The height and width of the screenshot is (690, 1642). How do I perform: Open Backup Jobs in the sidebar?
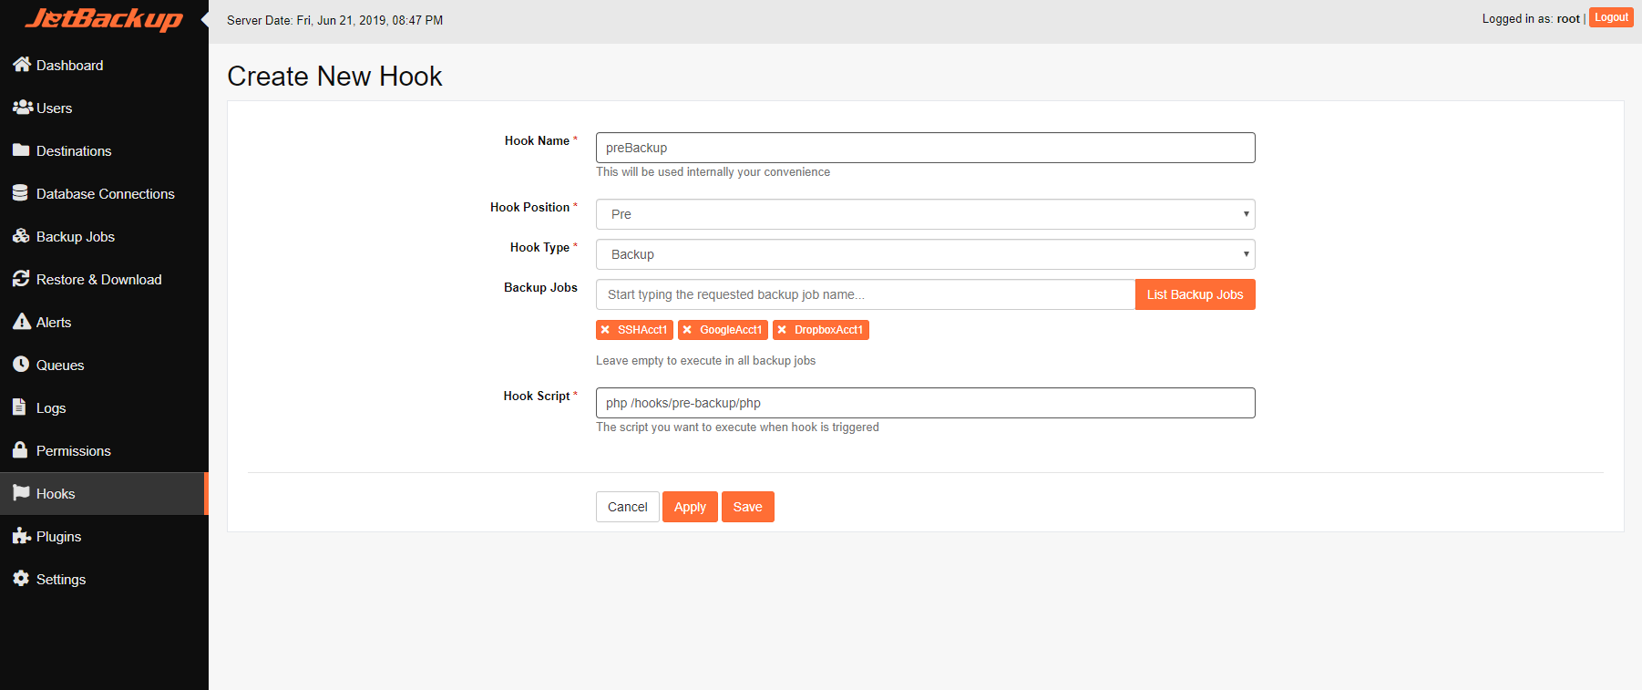click(x=104, y=236)
